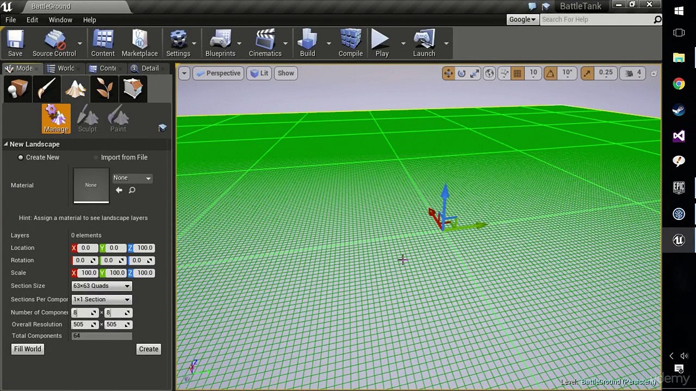The height and width of the screenshot is (391, 696).
Task: Click the Build toolbar button
Action: point(308,43)
